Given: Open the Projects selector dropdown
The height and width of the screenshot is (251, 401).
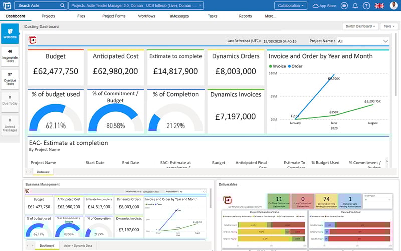Looking at the screenshot, I should [136, 5].
